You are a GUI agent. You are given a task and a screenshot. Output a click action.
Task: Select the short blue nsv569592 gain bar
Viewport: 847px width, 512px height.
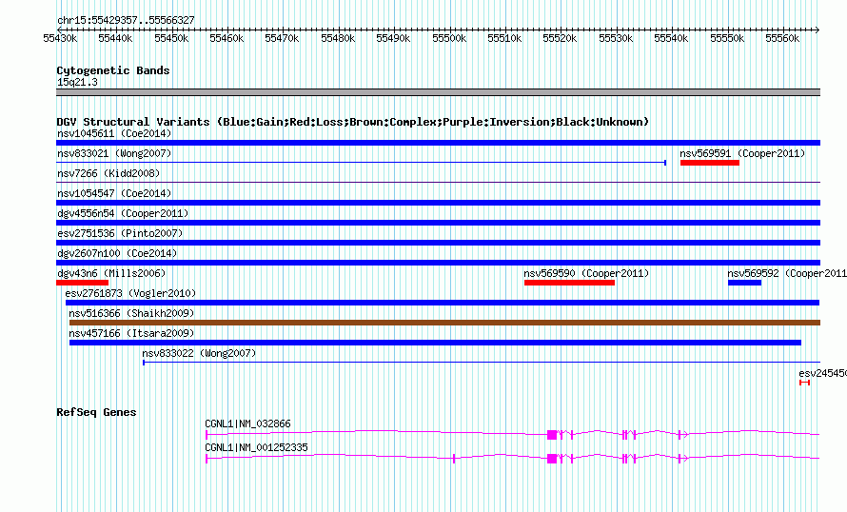[x=744, y=283]
